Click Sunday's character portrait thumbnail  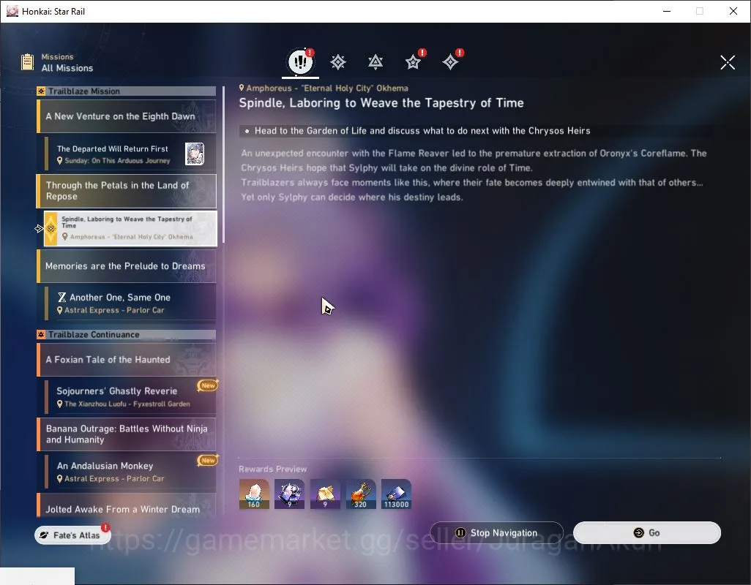pos(195,154)
